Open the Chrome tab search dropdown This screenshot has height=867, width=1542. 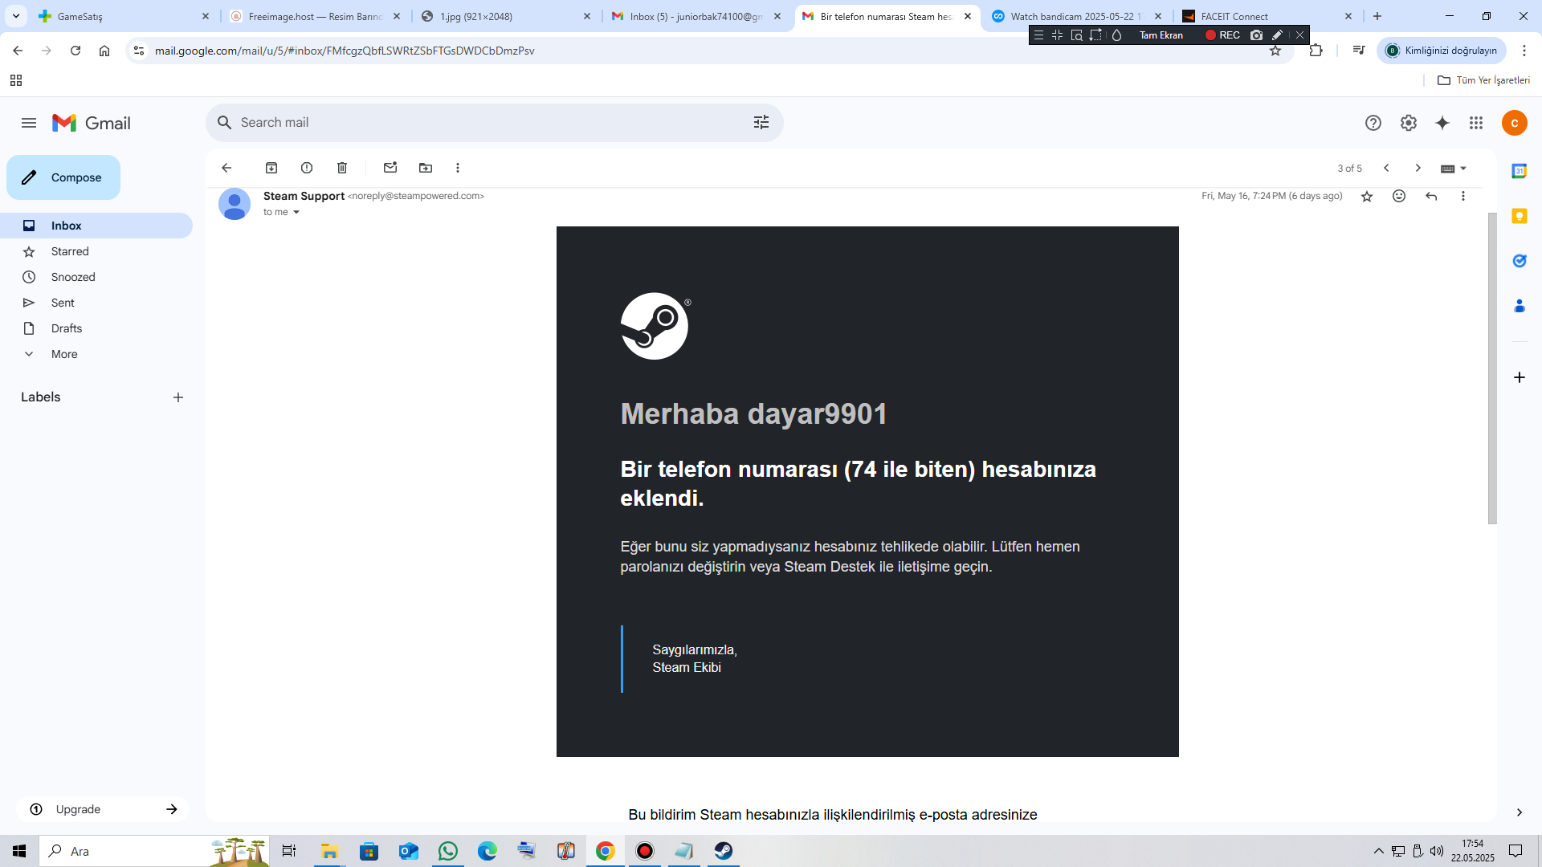click(16, 16)
